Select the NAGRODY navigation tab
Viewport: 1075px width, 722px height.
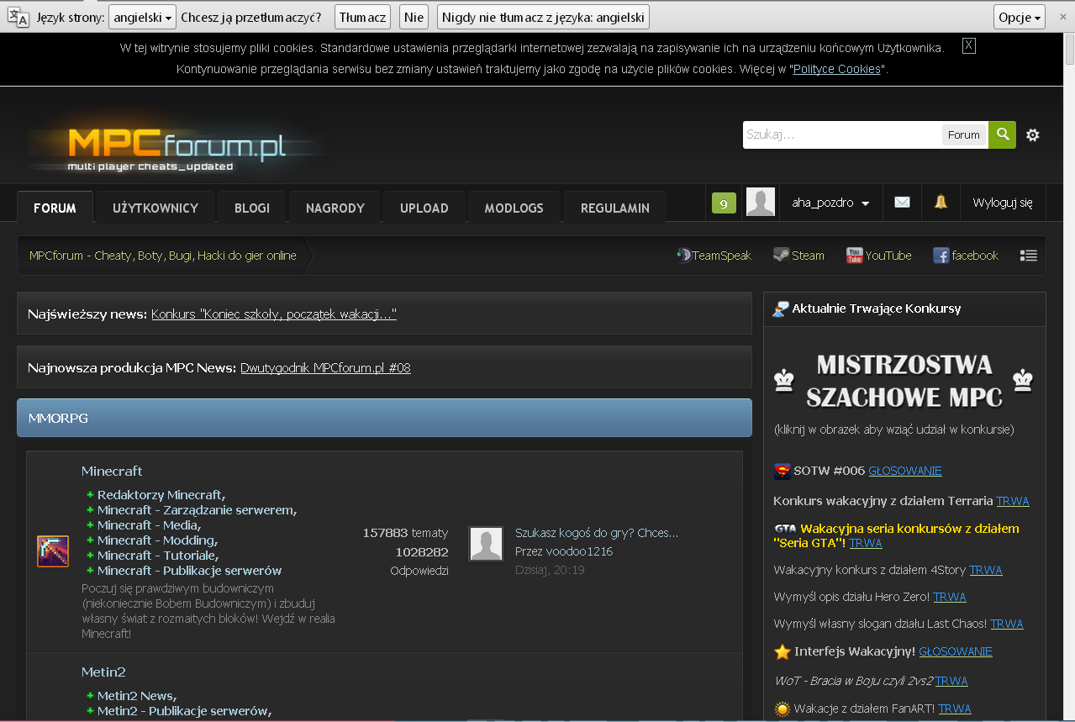tap(335, 208)
